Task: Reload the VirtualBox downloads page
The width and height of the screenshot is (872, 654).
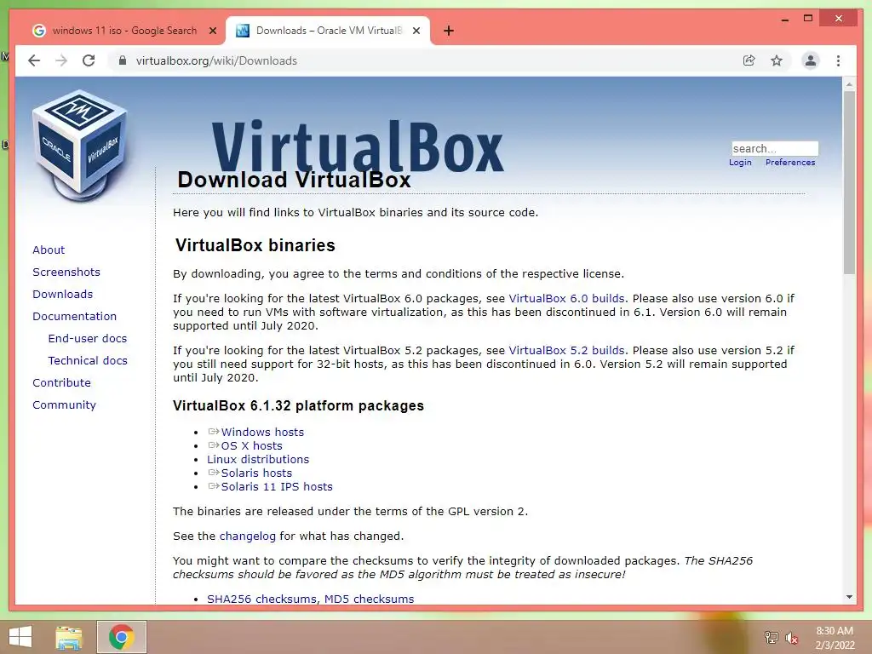Action: coord(89,60)
